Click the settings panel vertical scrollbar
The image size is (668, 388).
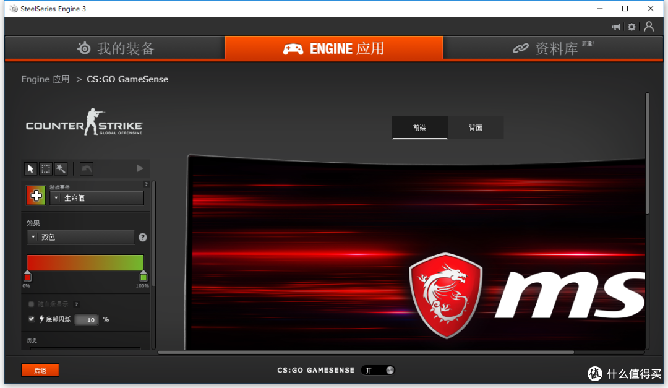click(x=153, y=234)
